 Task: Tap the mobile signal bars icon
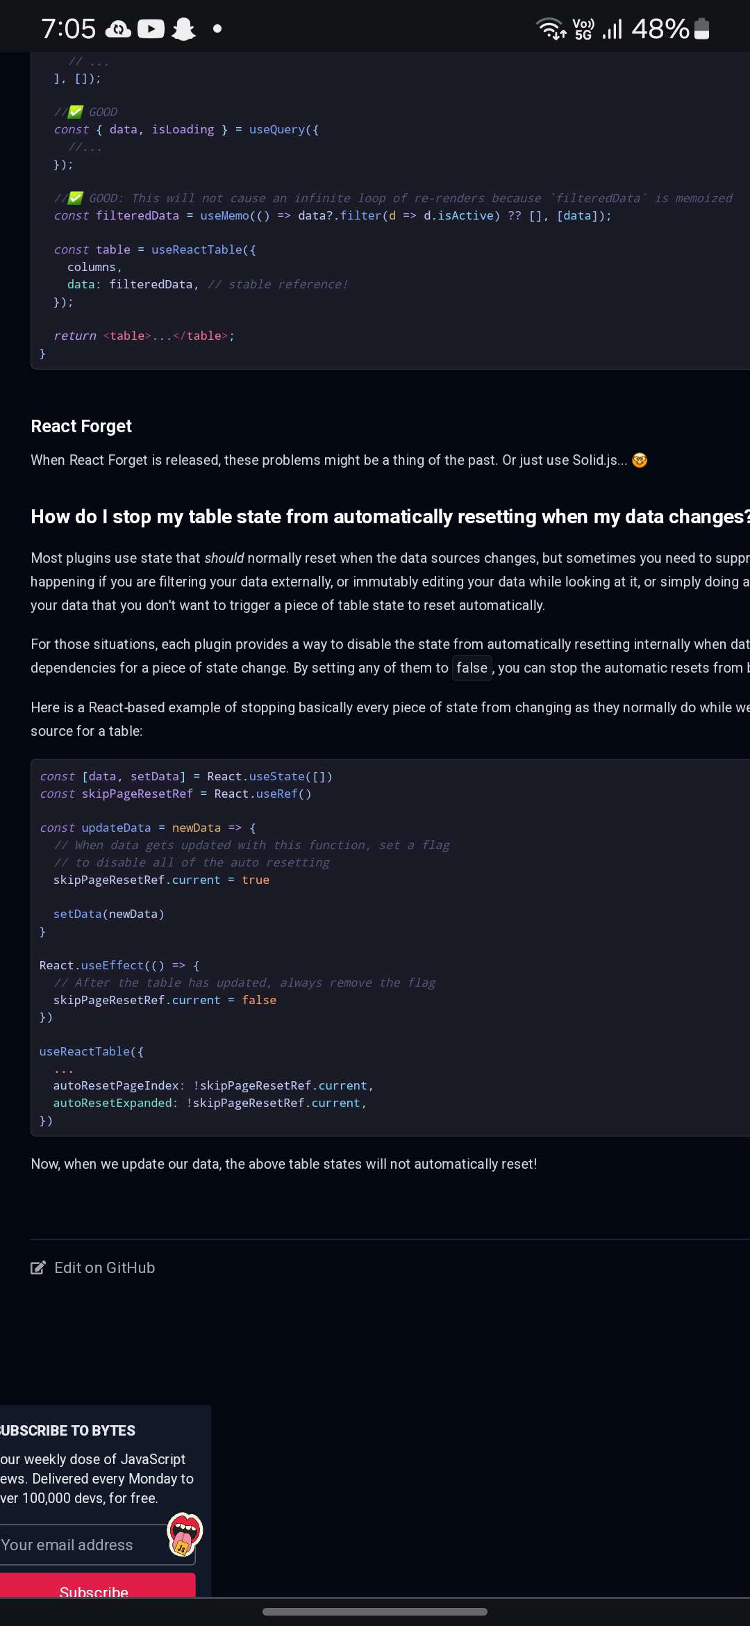click(x=612, y=29)
